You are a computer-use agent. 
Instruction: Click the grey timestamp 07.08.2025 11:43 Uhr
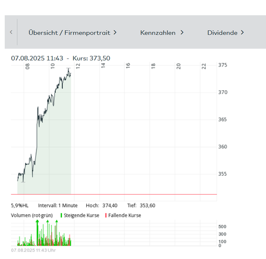[x=33, y=250]
